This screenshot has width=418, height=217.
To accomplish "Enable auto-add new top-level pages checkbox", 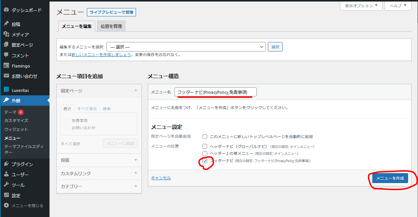I will tap(205, 137).
